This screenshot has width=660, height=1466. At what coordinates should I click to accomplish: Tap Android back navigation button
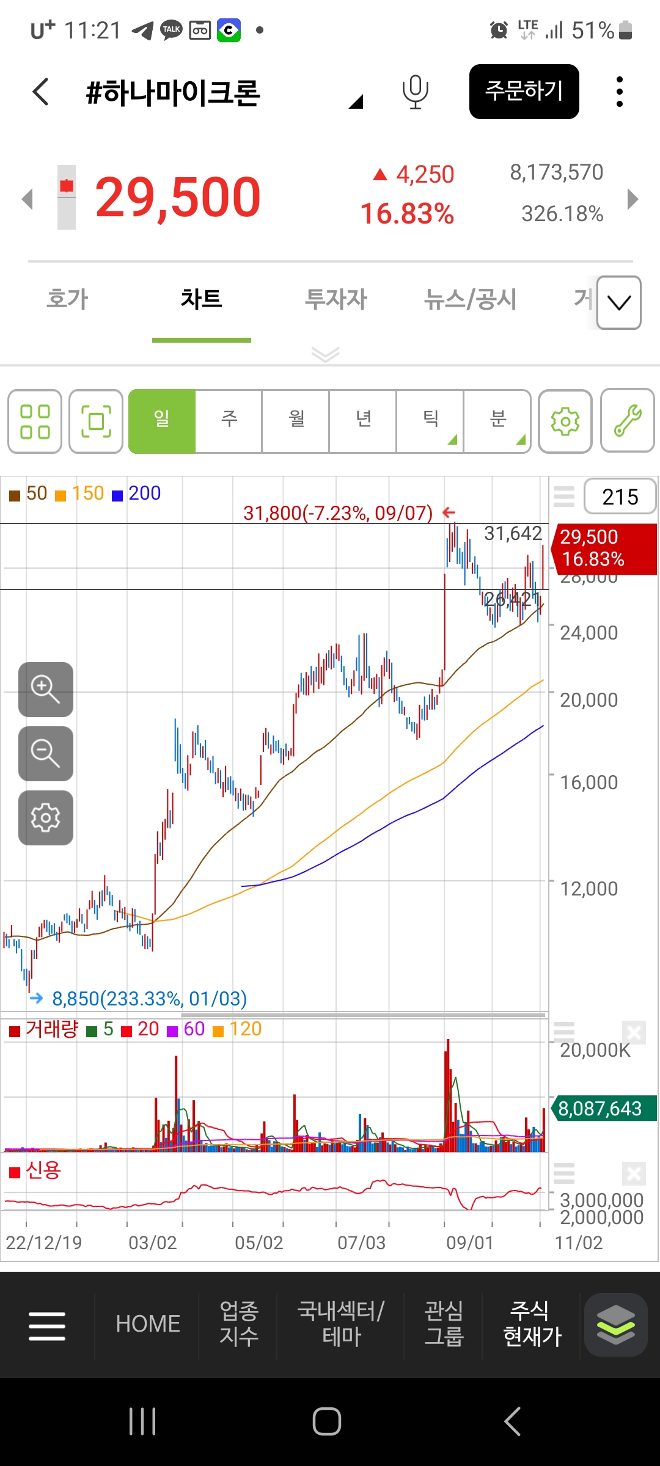[512, 1421]
